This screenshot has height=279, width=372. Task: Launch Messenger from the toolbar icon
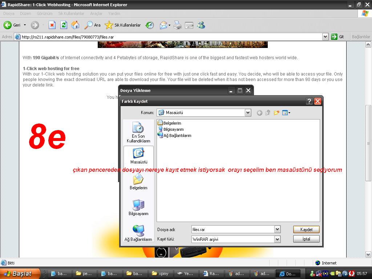point(201,25)
